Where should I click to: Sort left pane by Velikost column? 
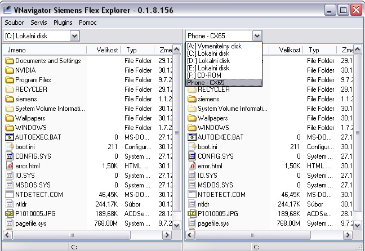pyautogui.click(x=104, y=50)
